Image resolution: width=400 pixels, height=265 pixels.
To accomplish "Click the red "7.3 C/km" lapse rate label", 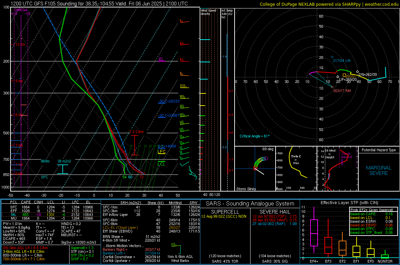I will (137, 132).
